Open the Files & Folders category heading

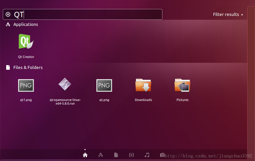pos(28,67)
